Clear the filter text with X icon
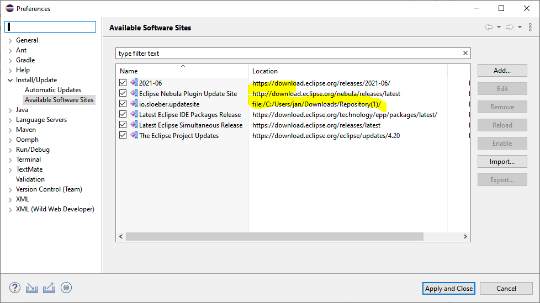 (465, 53)
